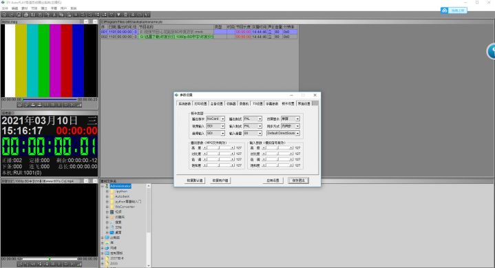
Task: Click the open-file icon under the color bars preview
Action: [x=20, y=105]
